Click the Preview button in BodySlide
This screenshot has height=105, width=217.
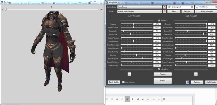point(163,74)
